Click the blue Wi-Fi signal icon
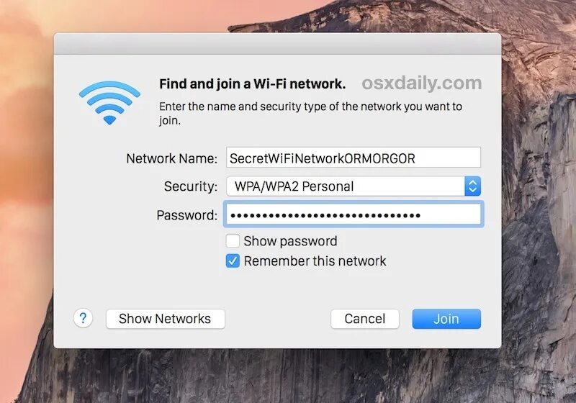This screenshot has width=576, height=403. point(109,103)
